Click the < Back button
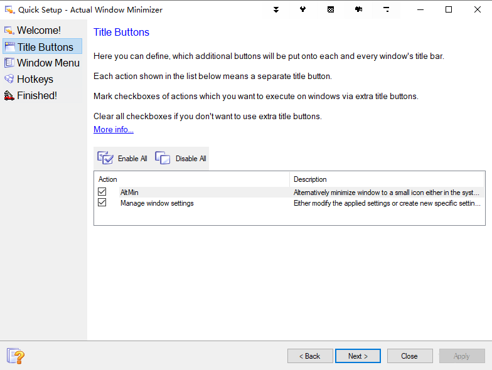 point(310,356)
